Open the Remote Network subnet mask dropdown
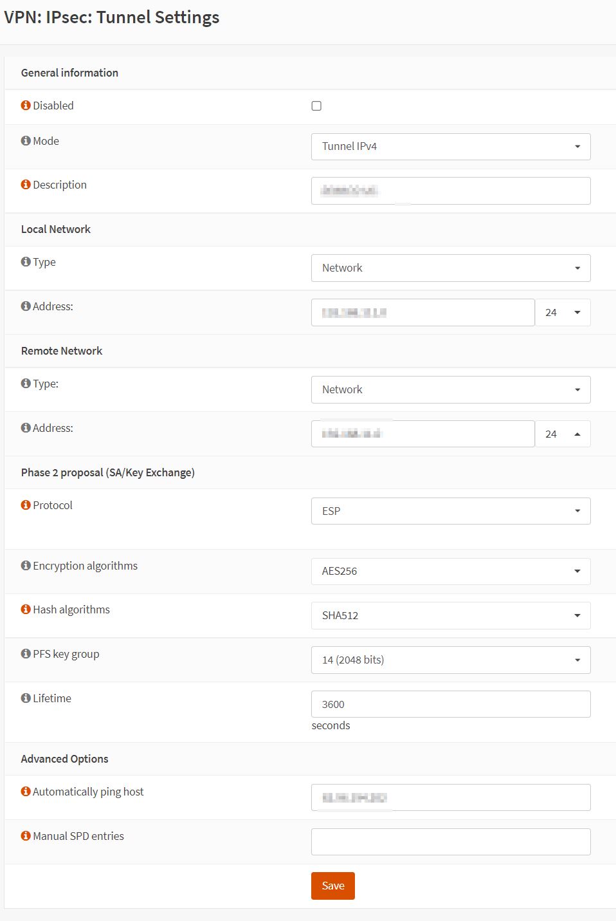This screenshot has height=921, width=616. (563, 434)
